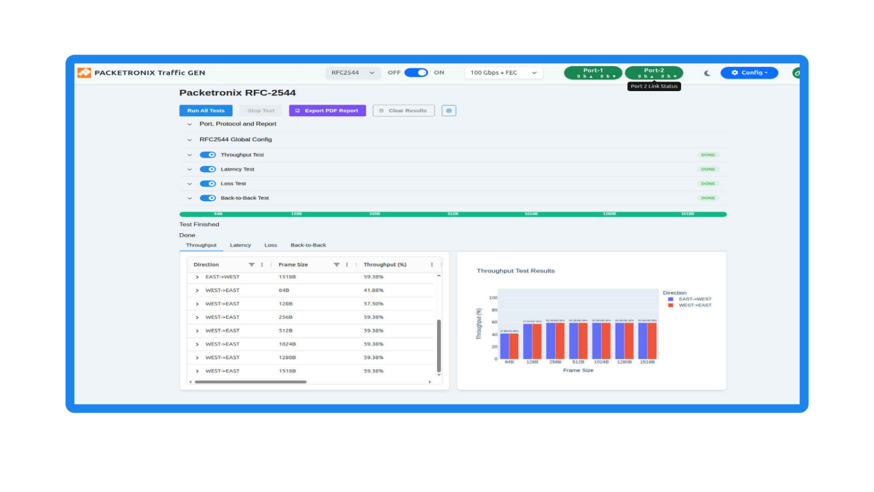874x492 pixels.
Task: Click Export PDF Report button
Action: coord(327,111)
